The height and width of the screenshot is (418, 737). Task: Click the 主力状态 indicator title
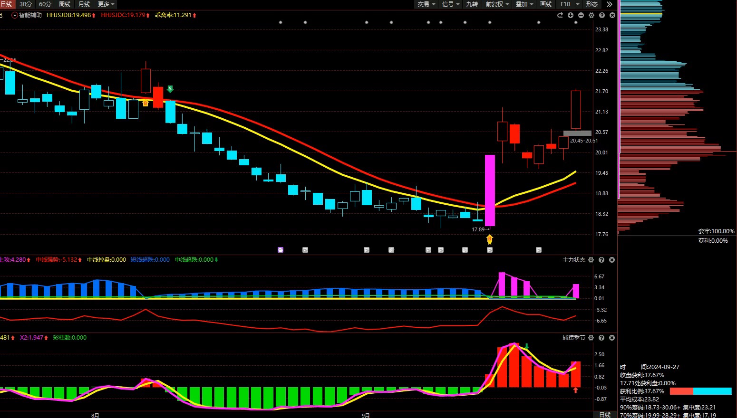pyautogui.click(x=574, y=260)
